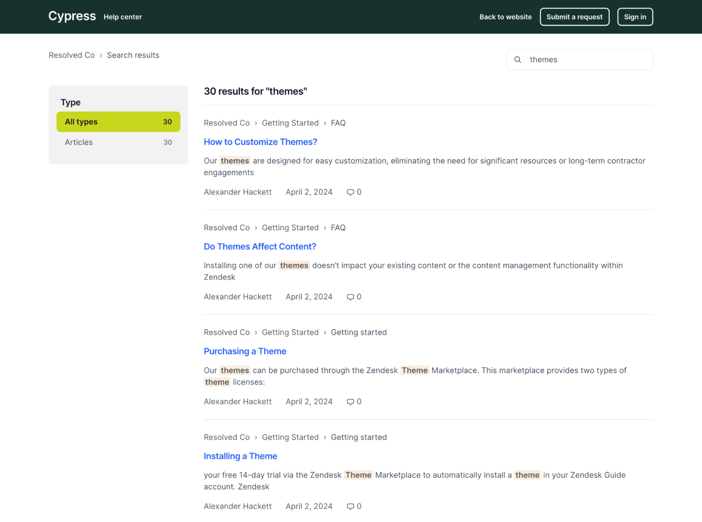Open the Installing a Theme article

pyautogui.click(x=240, y=456)
